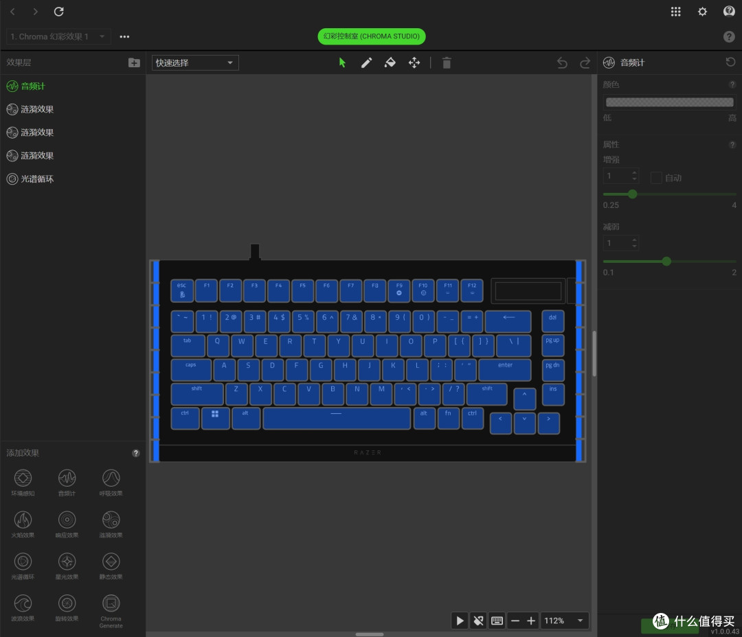Viewport: 742px width, 637px height.
Task: Open the apps grid menu
Action: tap(676, 12)
